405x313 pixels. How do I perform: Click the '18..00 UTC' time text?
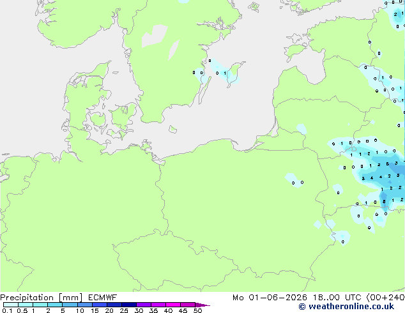tap(337, 298)
